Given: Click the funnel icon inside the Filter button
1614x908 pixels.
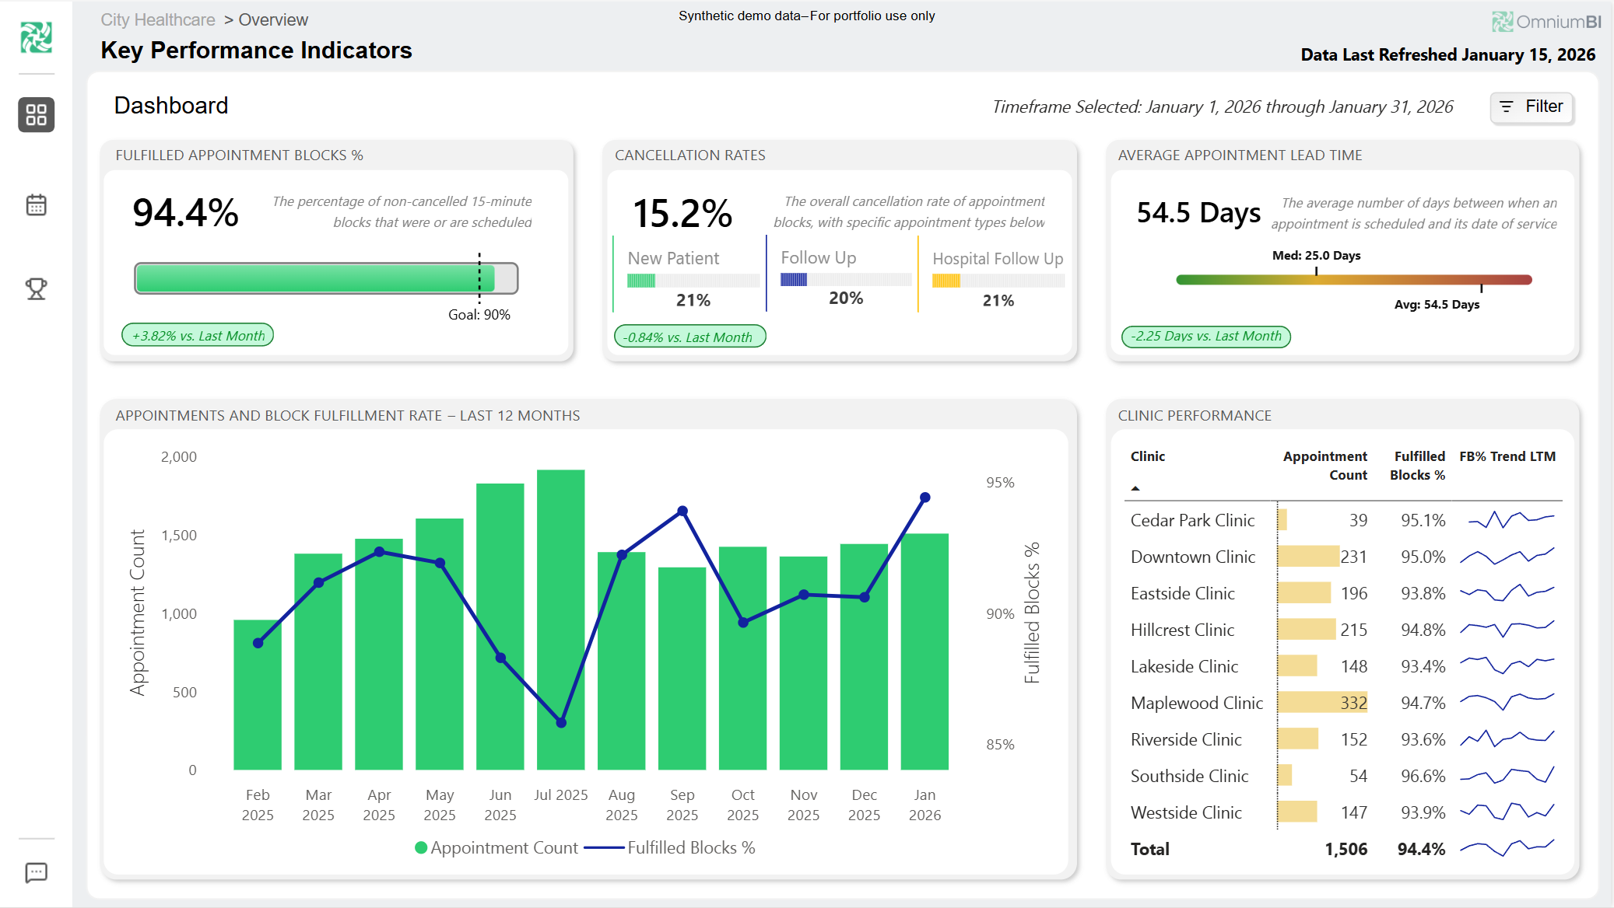Looking at the screenshot, I should [x=1506, y=107].
